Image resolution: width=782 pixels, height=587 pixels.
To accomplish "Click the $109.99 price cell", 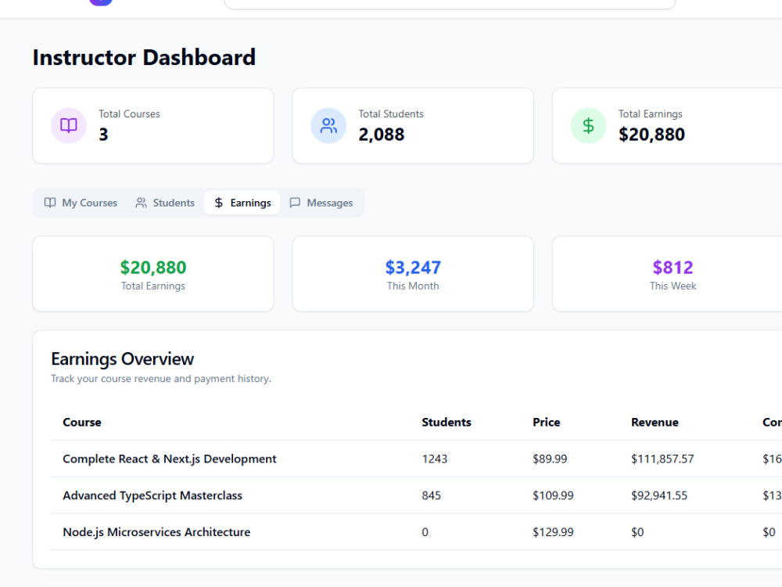I will click(553, 495).
